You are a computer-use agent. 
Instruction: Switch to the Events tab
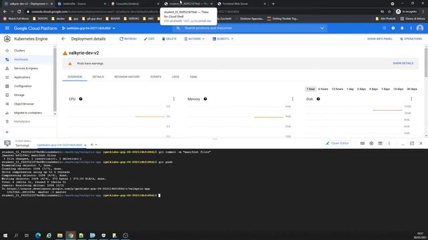point(156,77)
